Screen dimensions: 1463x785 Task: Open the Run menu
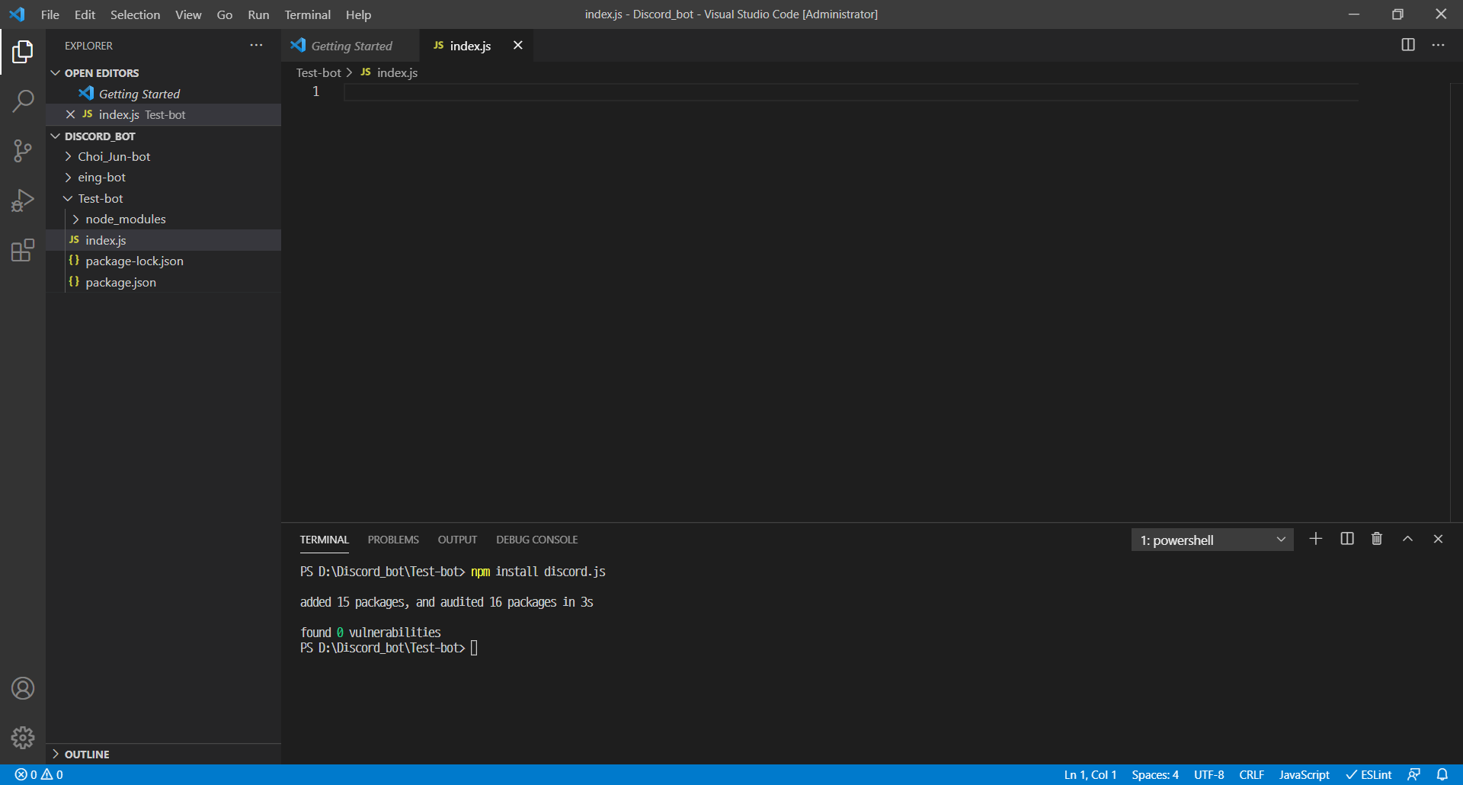258,14
